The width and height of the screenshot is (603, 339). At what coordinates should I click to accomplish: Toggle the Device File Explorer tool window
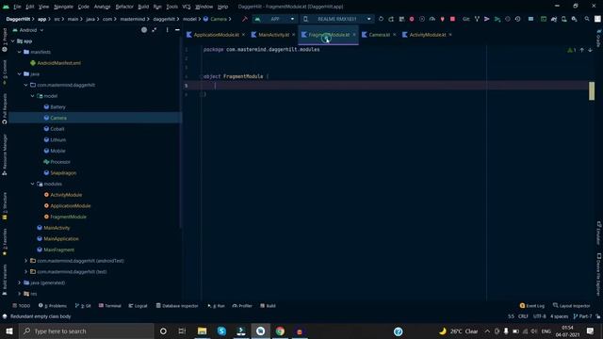click(599, 274)
